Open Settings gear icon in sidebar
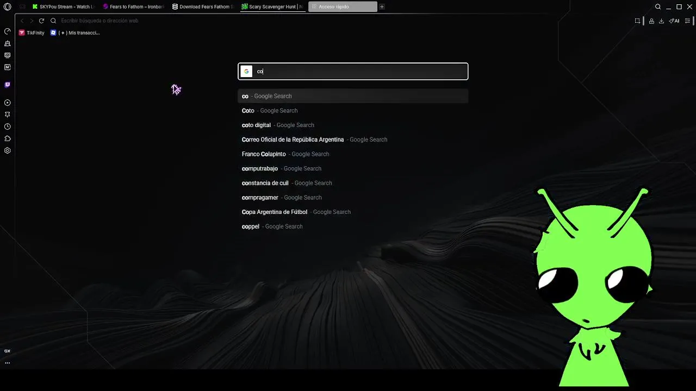 coord(8,150)
